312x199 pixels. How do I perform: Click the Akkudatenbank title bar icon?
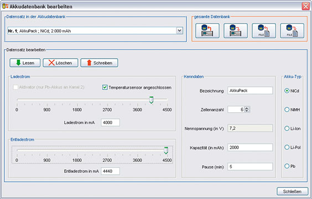click(5, 6)
